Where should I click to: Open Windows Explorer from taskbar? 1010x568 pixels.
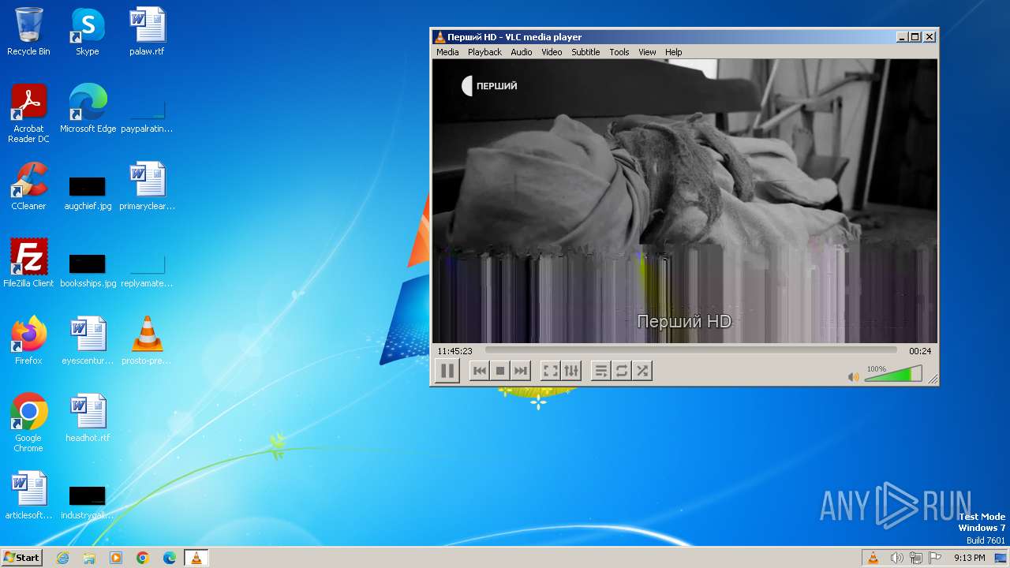point(89,558)
